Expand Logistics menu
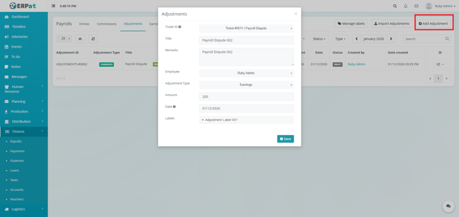Screen dimensions: 459x217 pyautogui.click(x=24, y=209)
